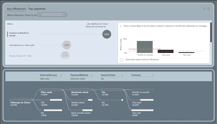
Task: Select the Month-to-month contract node
Action: pos(142,90)
